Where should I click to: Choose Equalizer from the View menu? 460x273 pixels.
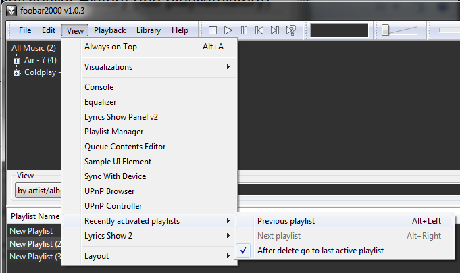[x=99, y=102]
